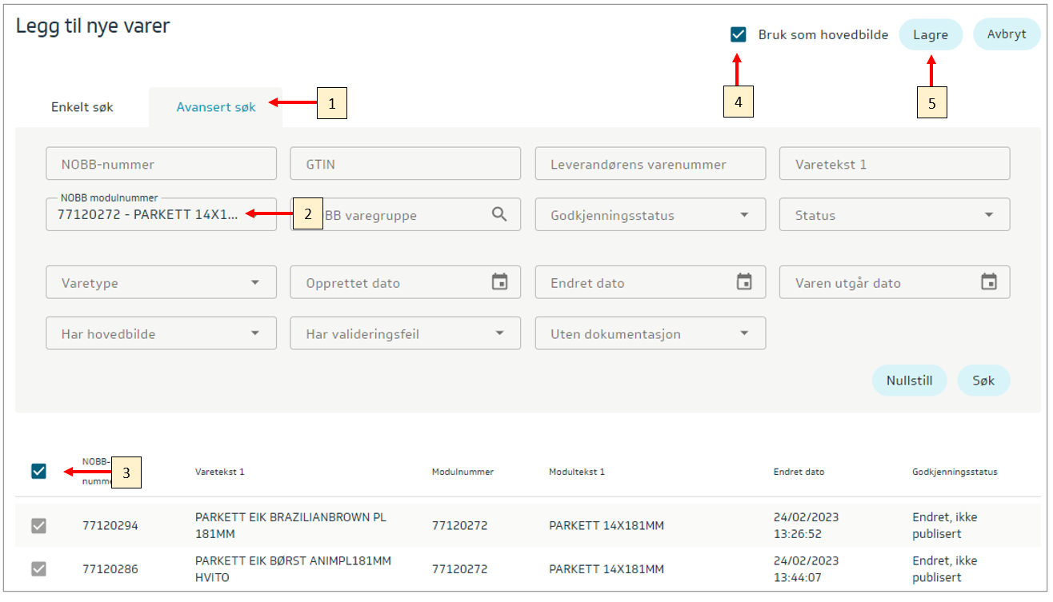Viewport: 1053px width, 602px height.
Task: Toggle the select-all checkbox in table header
Action: point(38,471)
